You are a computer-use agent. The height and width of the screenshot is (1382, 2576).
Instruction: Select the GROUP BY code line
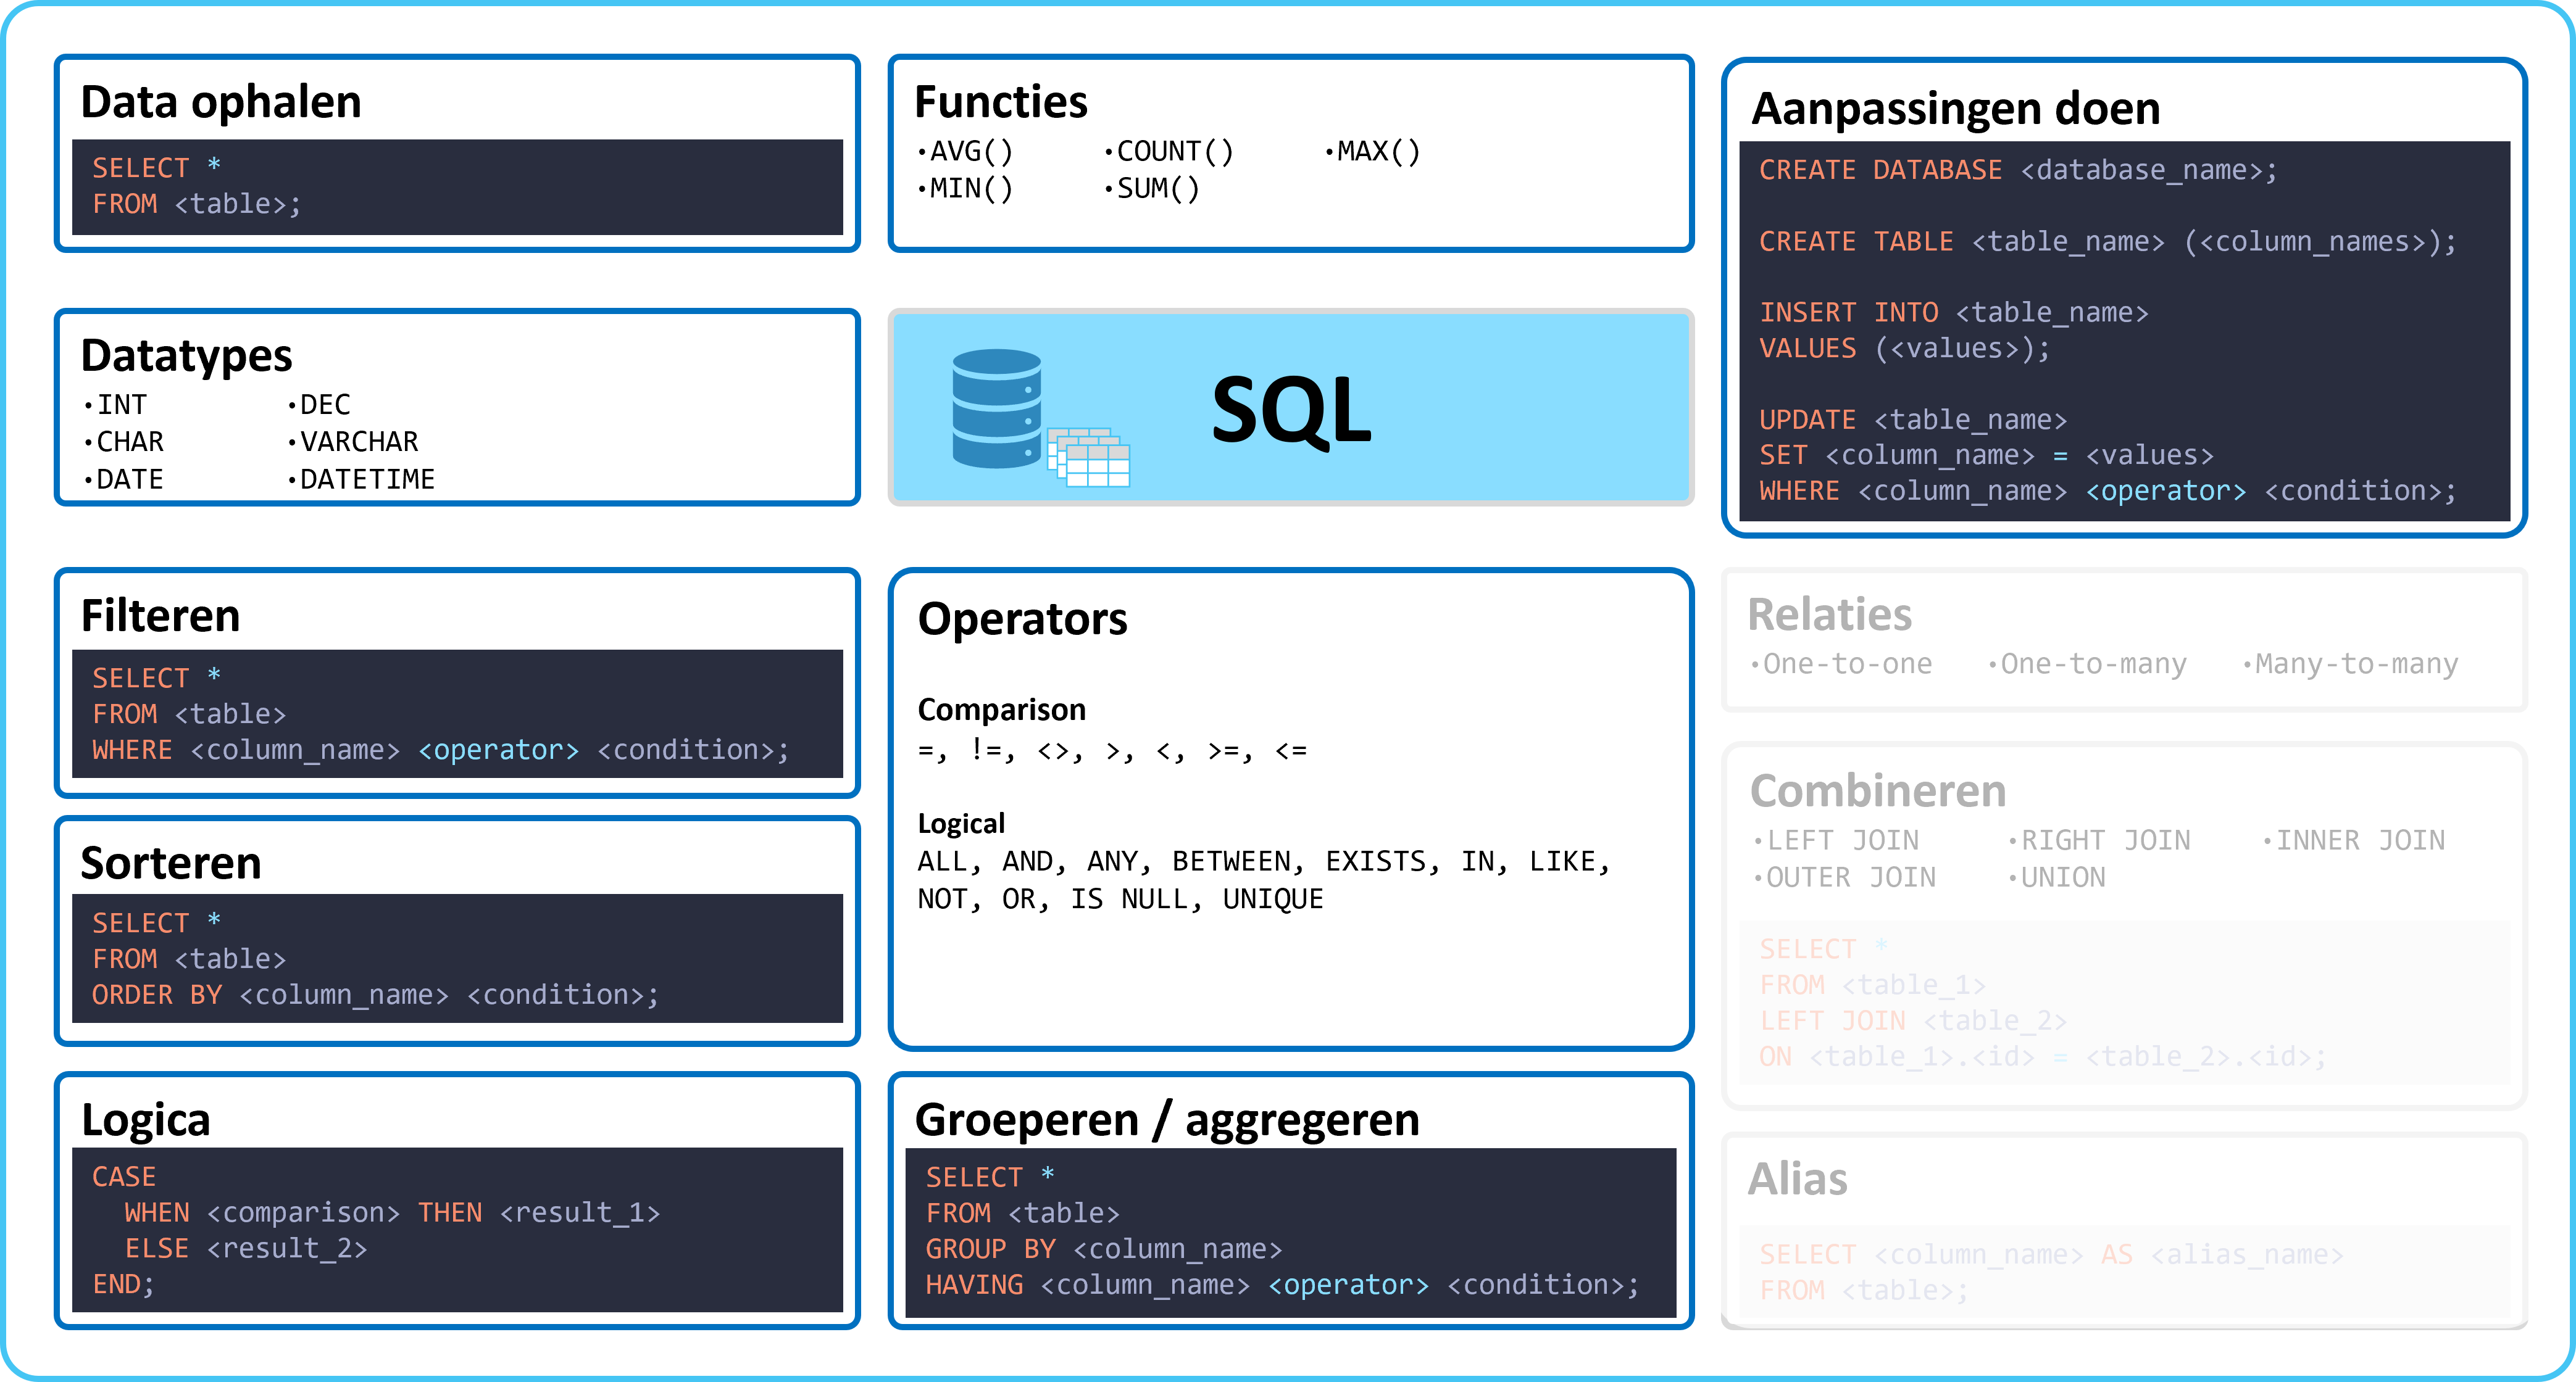(x=1103, y=1249)
